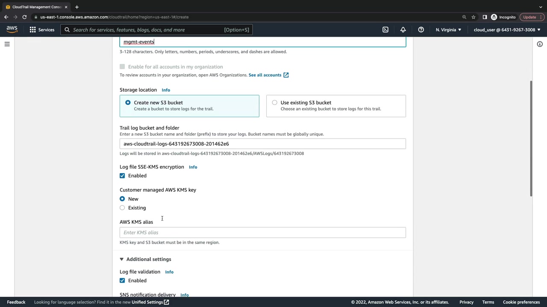Click the Unified Settings link
This screenshot has height=307, width=547.
(147, 302)
